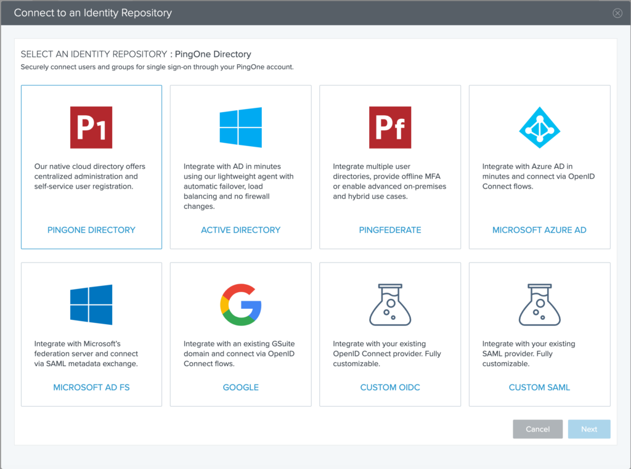Open the PINGFEDERATE option
The height and width of the screenshot is (469, 631).
390,230
